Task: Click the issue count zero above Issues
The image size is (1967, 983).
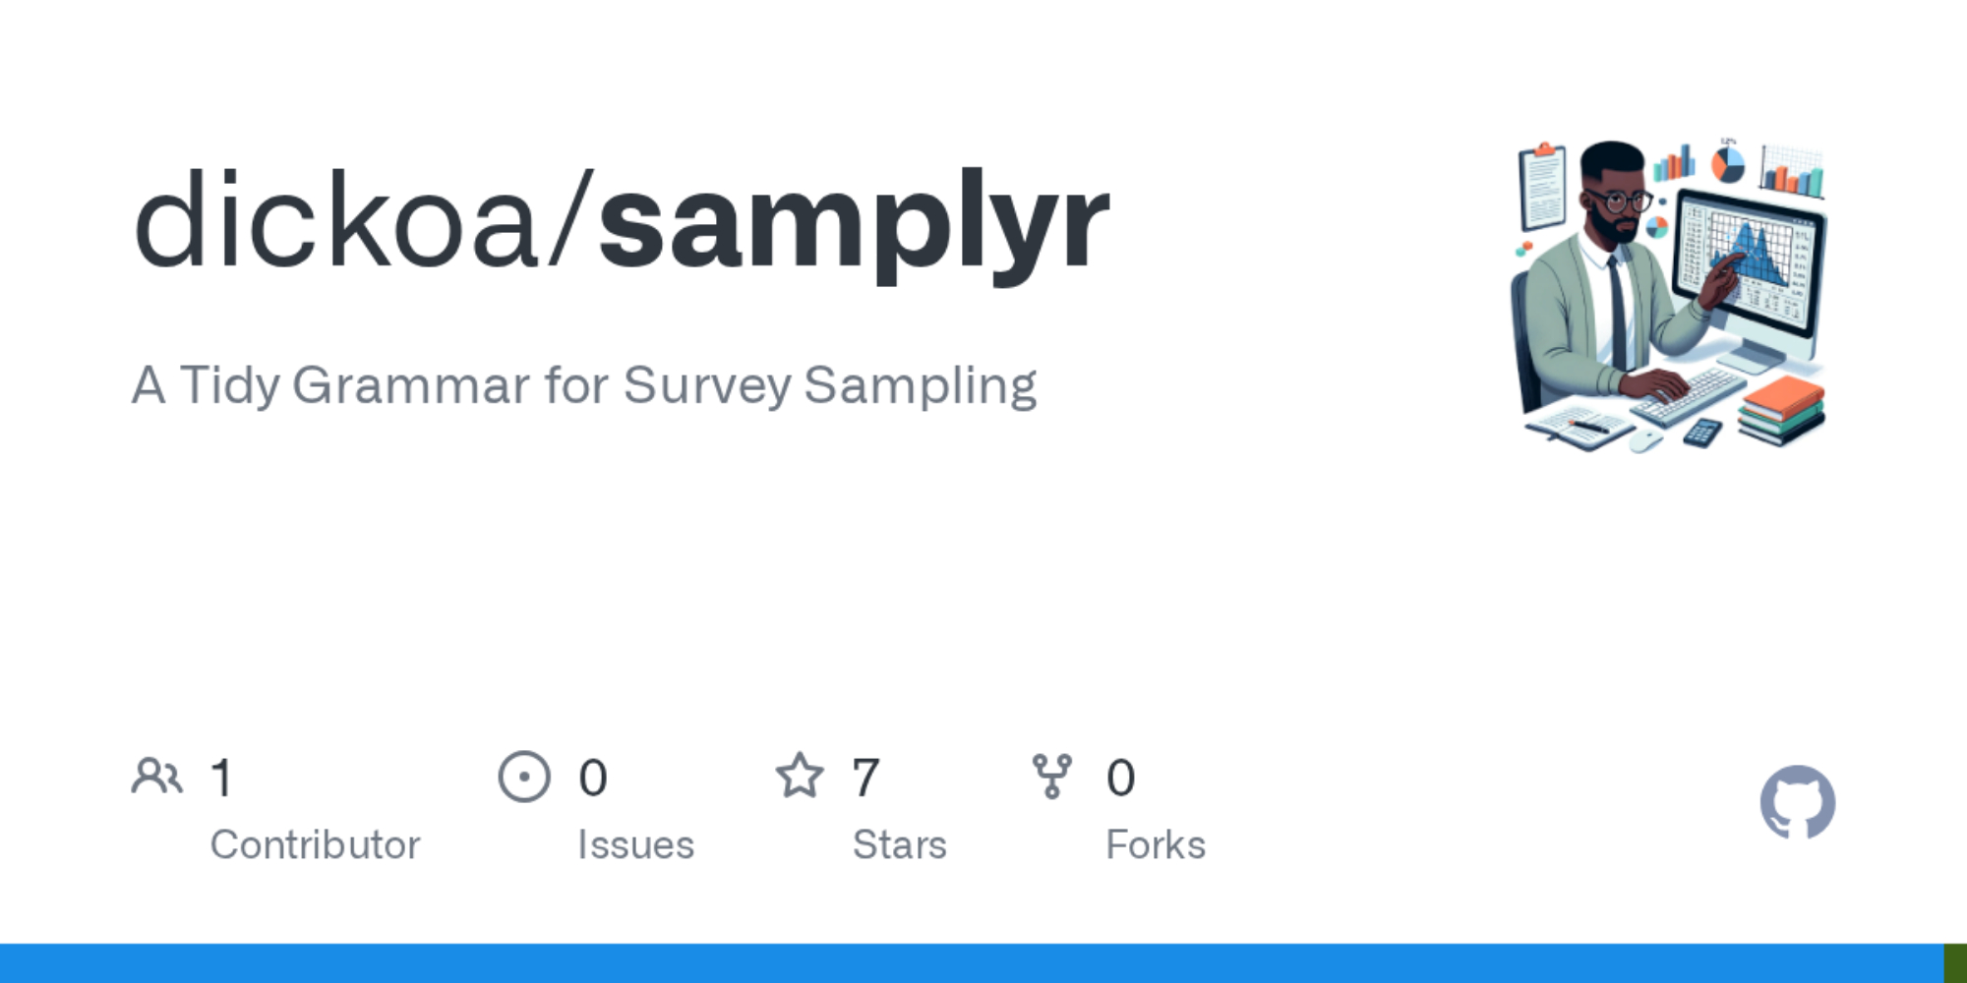Action: click(x=593, y=778)
